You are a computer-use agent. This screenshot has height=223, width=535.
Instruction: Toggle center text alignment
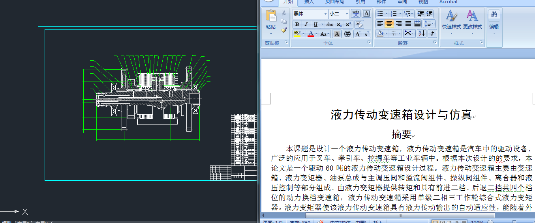click(x=389, y=24)
